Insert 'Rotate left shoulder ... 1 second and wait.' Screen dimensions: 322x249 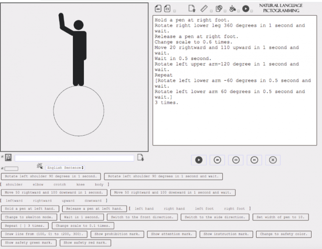click(163, 176)
